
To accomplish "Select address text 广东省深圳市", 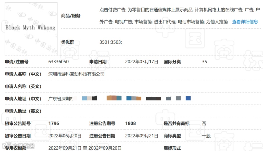I will (60, 99).
